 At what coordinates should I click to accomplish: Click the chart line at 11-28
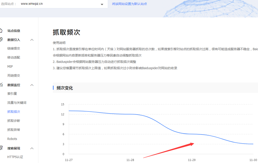130,114
